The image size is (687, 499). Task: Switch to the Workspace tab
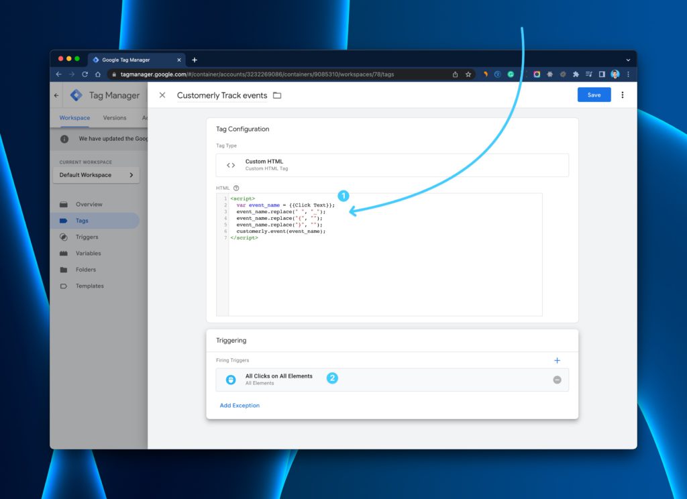click(75, 118)
